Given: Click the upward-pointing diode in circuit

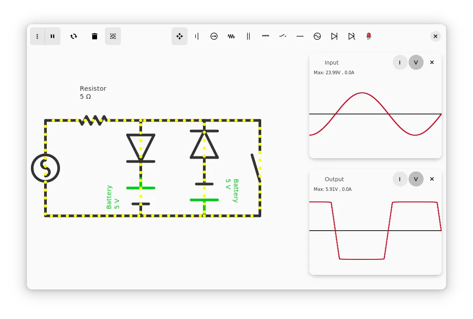Looking at the screenshot, I should pyautogui.click(x=204, y=144).
